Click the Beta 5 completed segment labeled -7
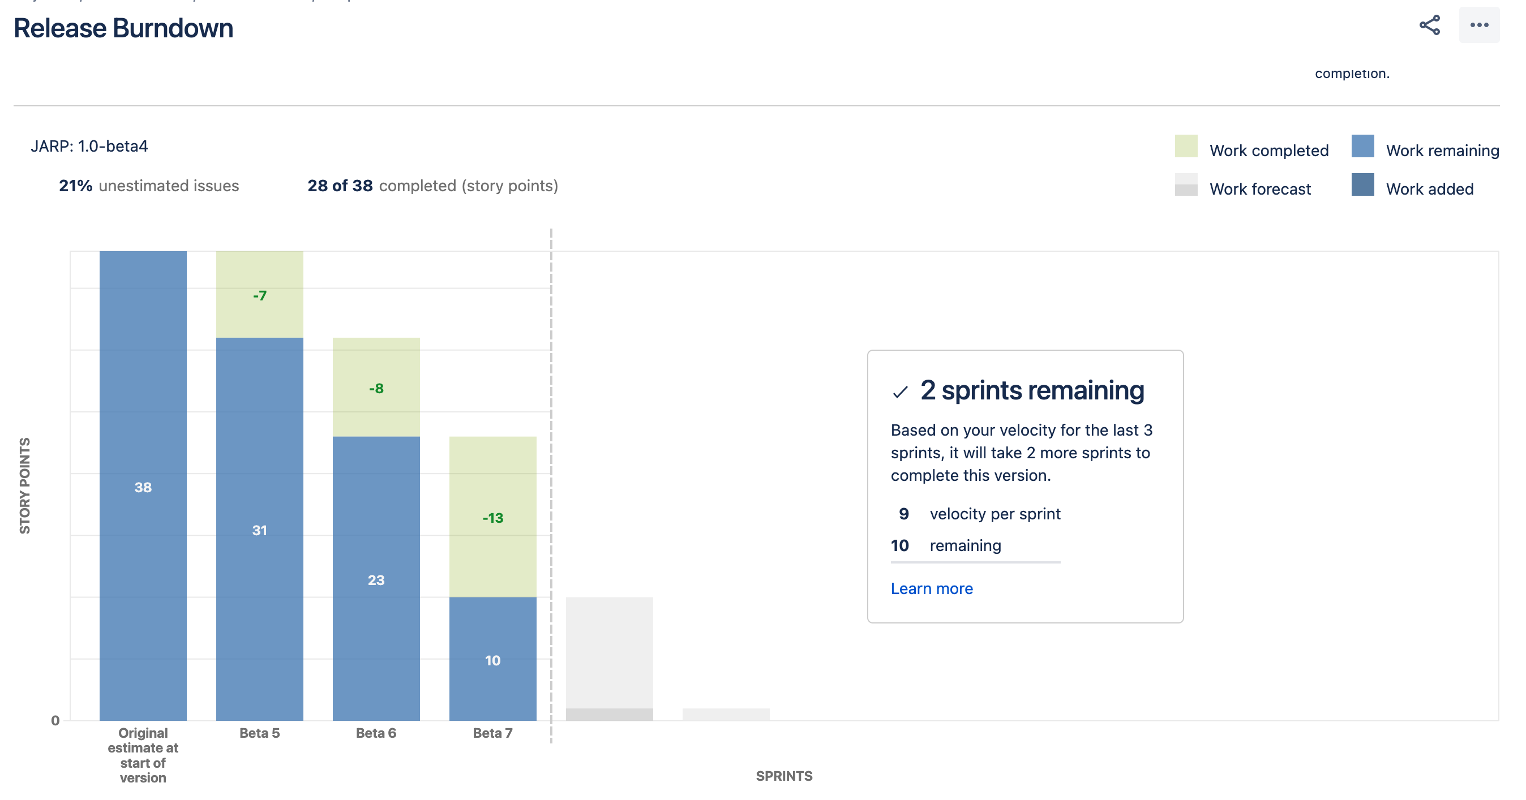1526x800 pixels. pos(259,294)
